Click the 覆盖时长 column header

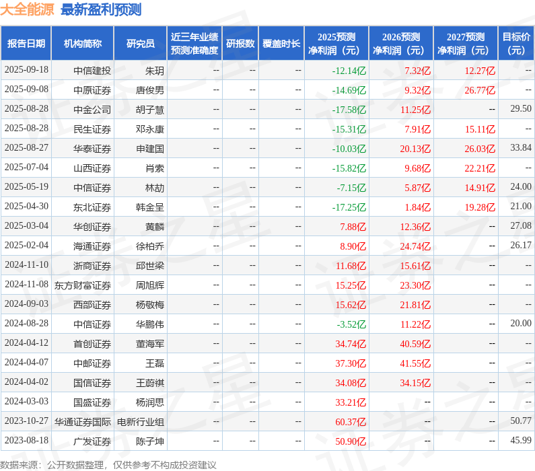click(281, 44)
